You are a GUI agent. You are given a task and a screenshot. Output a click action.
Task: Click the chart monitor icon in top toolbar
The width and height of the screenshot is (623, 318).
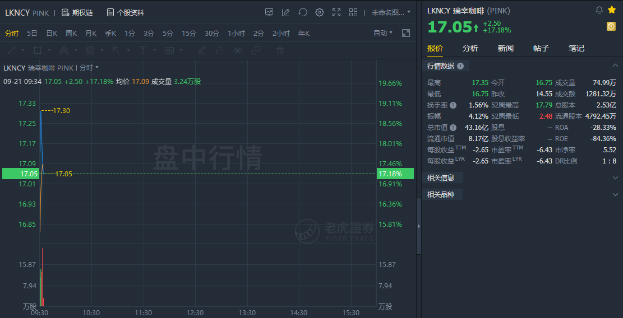269,12
